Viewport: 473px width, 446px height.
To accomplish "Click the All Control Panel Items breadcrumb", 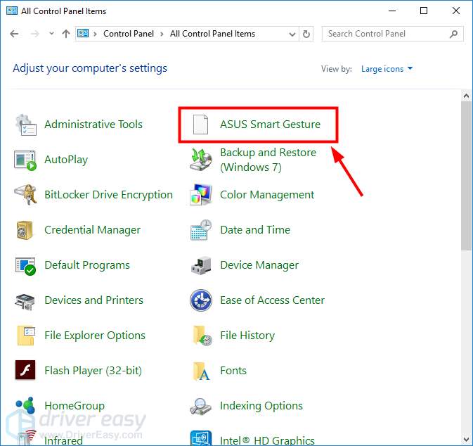I will pos(212,34).
